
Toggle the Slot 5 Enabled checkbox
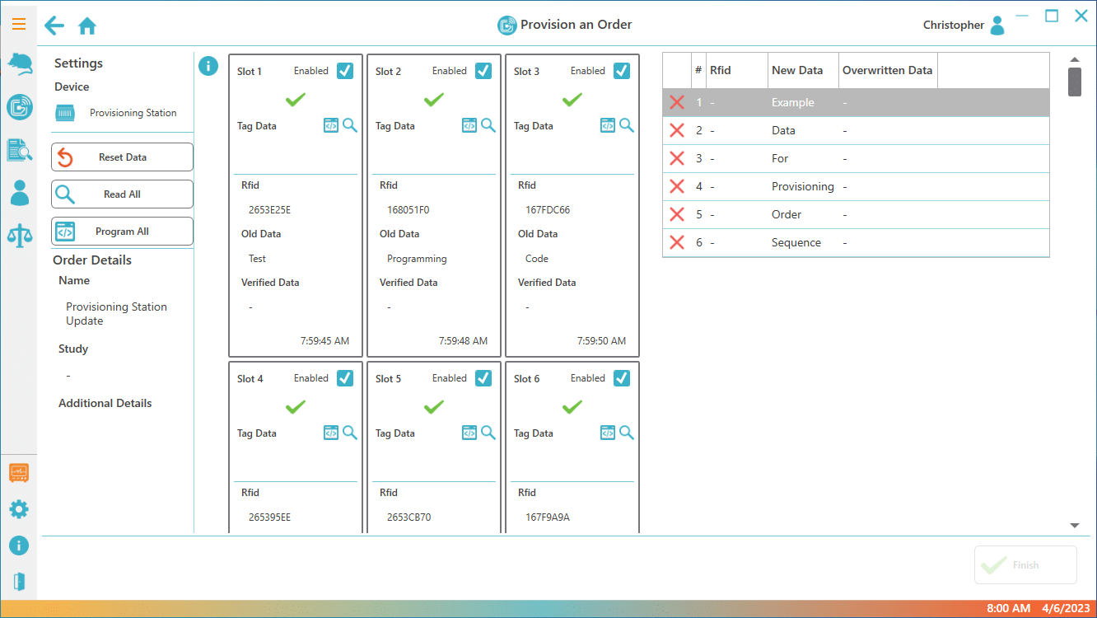point(483,378)
